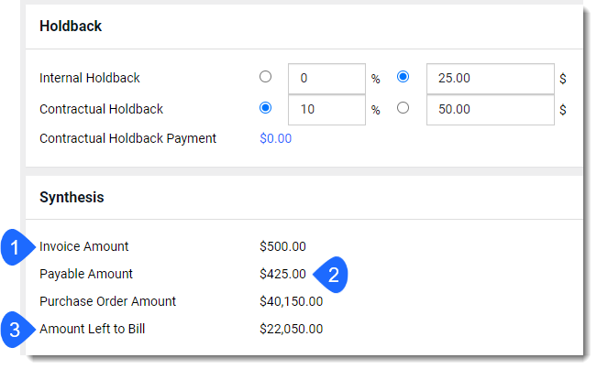The image size is (597, 369).
Task: Select Internal Holdback percentage radio button
Action: 265,77
